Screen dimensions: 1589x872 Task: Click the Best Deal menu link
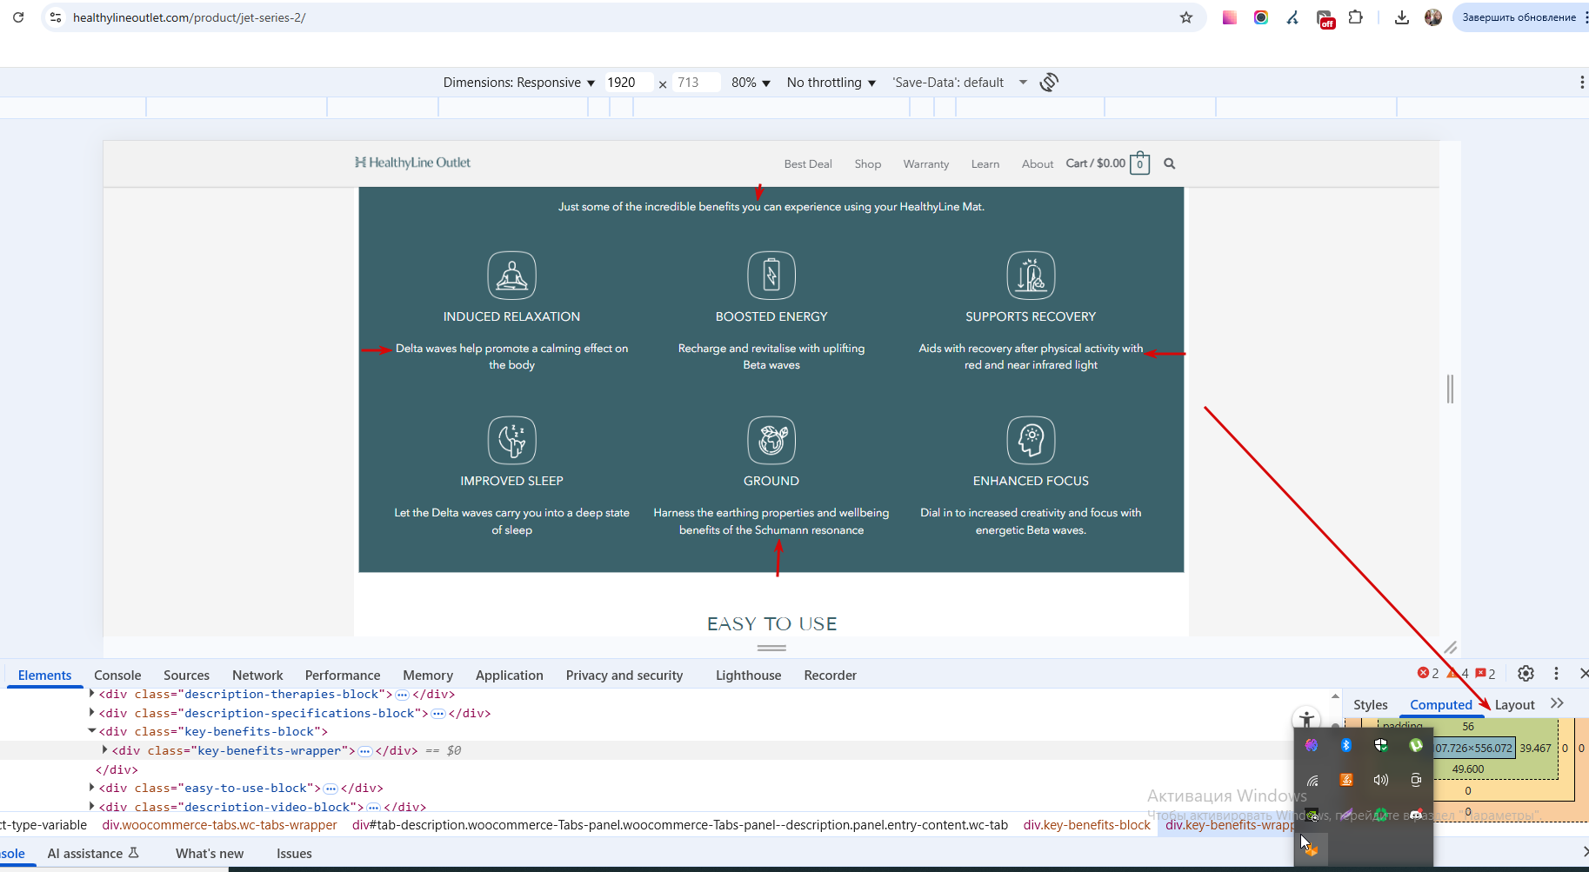(x=808, y=164)
